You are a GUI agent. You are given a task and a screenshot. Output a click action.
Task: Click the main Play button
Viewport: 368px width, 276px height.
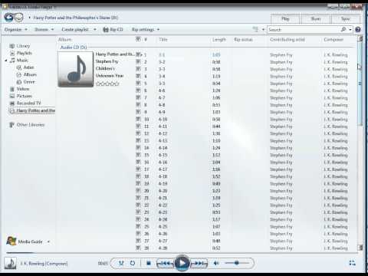click(182, 263)
